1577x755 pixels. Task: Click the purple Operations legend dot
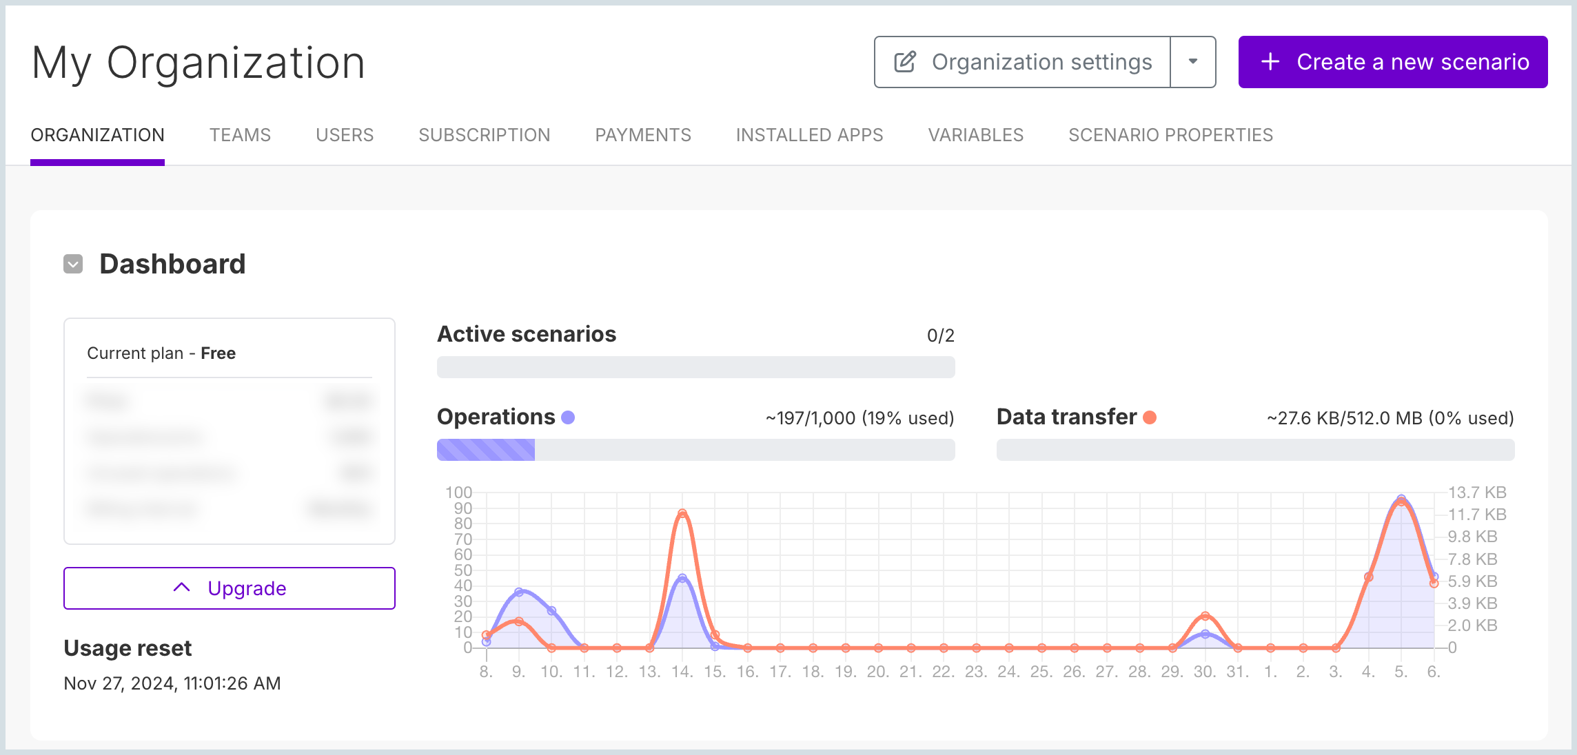[568, 417]
